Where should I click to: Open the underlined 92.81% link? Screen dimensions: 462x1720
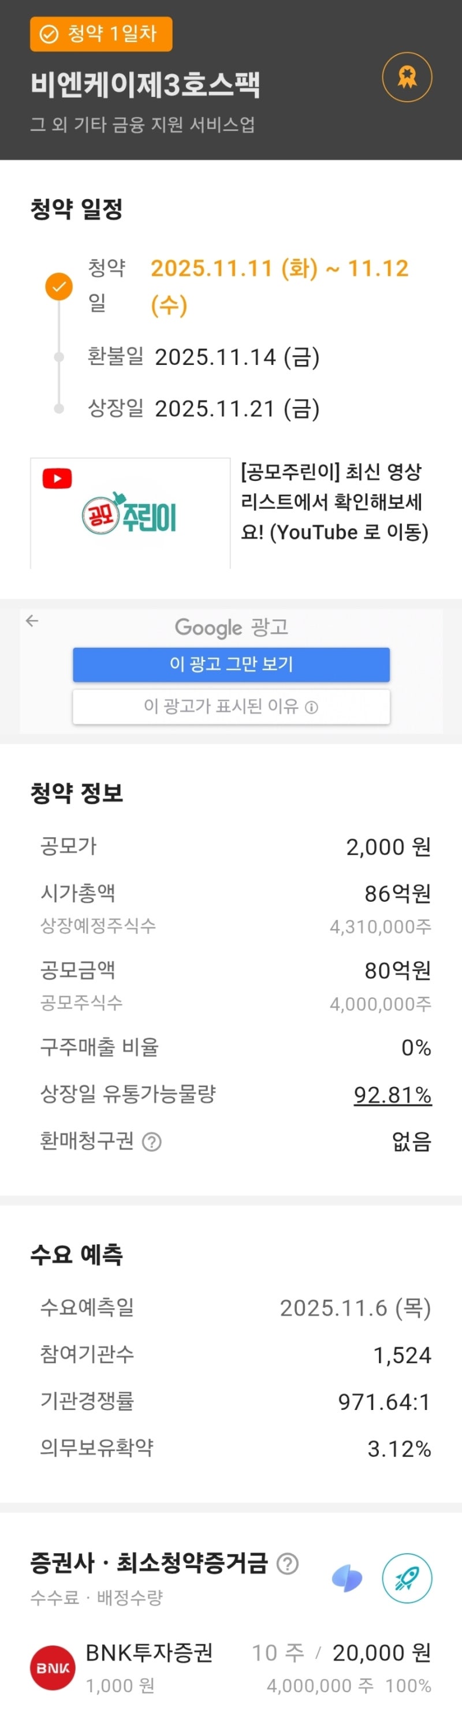[x=393, y=1095]
